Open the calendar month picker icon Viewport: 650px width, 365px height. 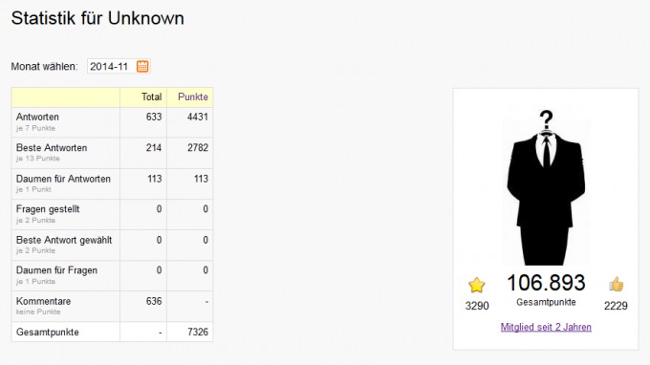(x=142, y=66)
